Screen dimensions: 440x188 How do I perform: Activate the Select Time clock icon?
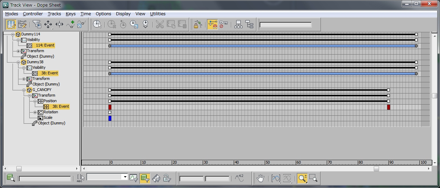(x=97, y=24)
